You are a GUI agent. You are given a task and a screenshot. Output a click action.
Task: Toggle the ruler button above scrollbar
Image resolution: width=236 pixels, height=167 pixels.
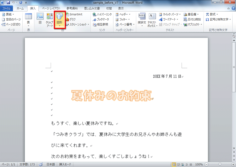point(234,36)
